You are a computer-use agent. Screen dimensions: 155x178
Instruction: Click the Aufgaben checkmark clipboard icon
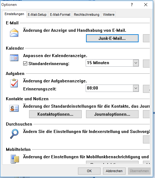click(x=14, y=83)
